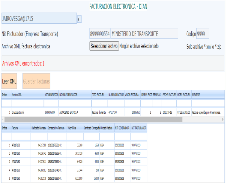Screen dimensions: 227x183
Task: Click the filter box under Valor Flete
Action: click(x=75, y=136)
